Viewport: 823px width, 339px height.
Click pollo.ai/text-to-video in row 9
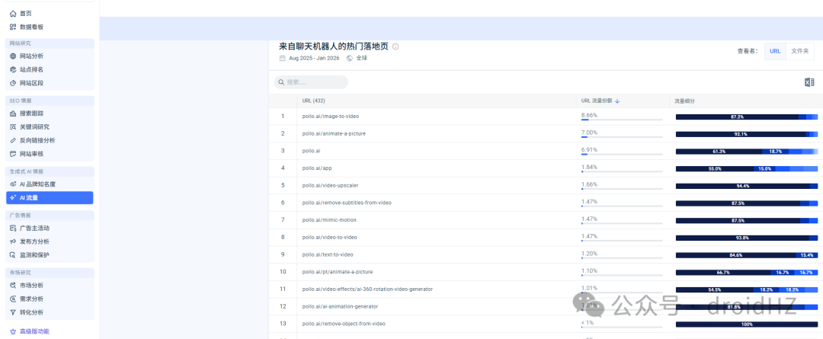point(328,254)
